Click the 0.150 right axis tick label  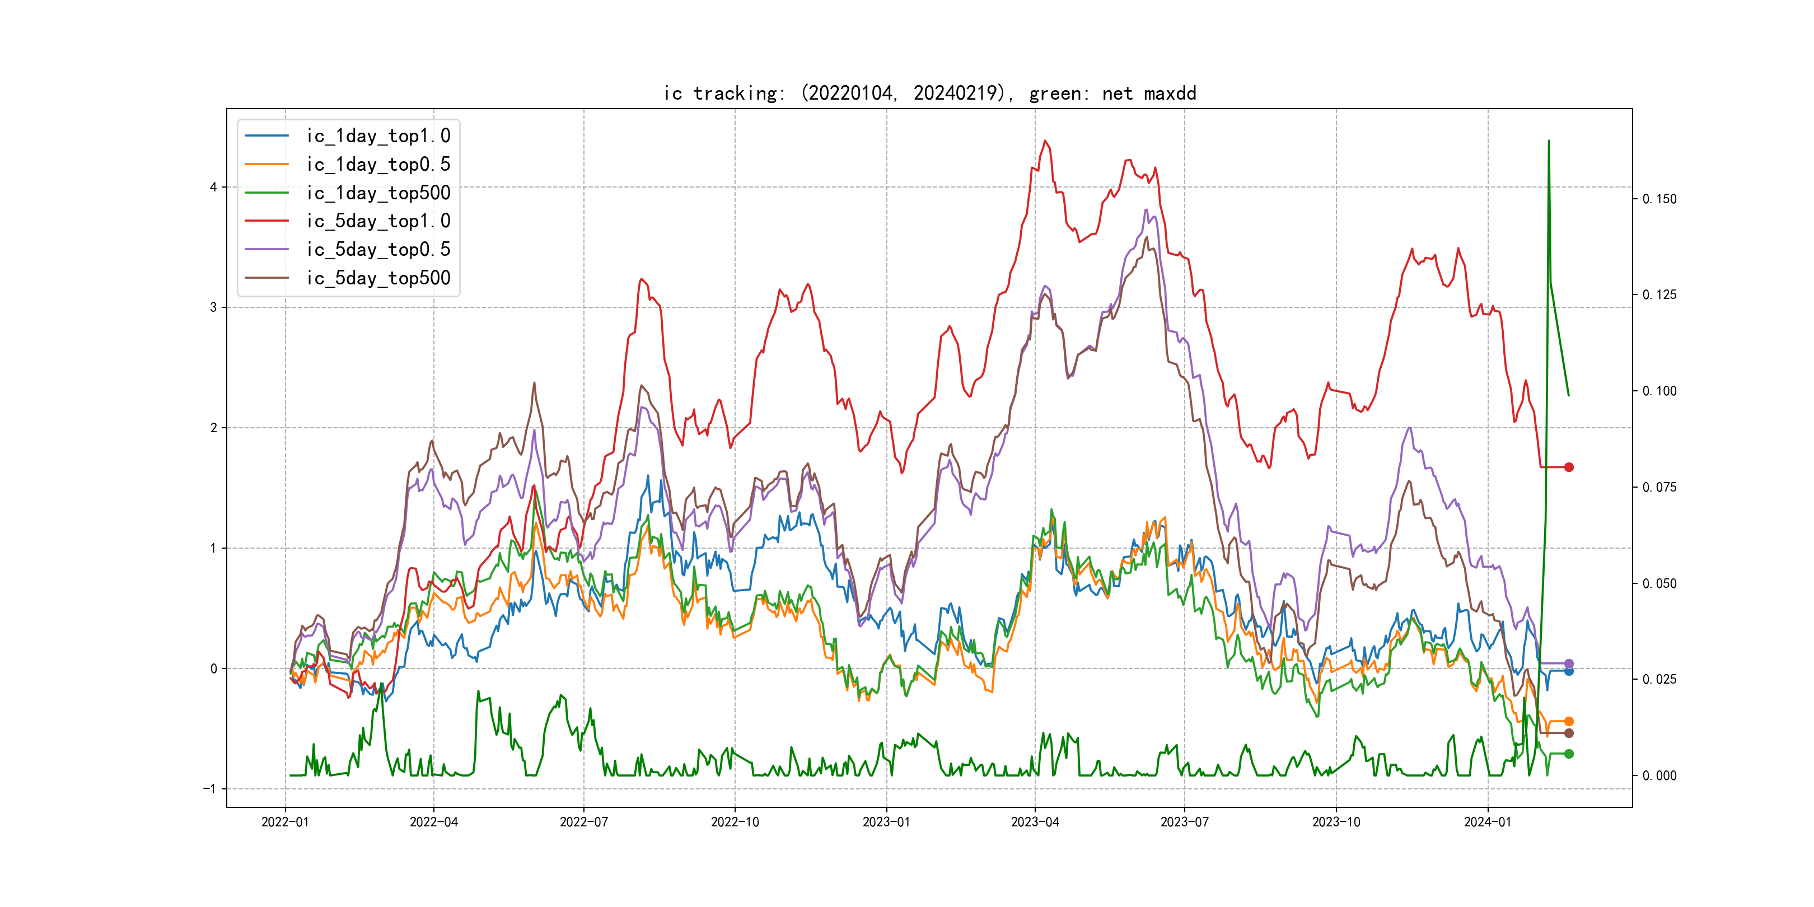(1659, 199)
